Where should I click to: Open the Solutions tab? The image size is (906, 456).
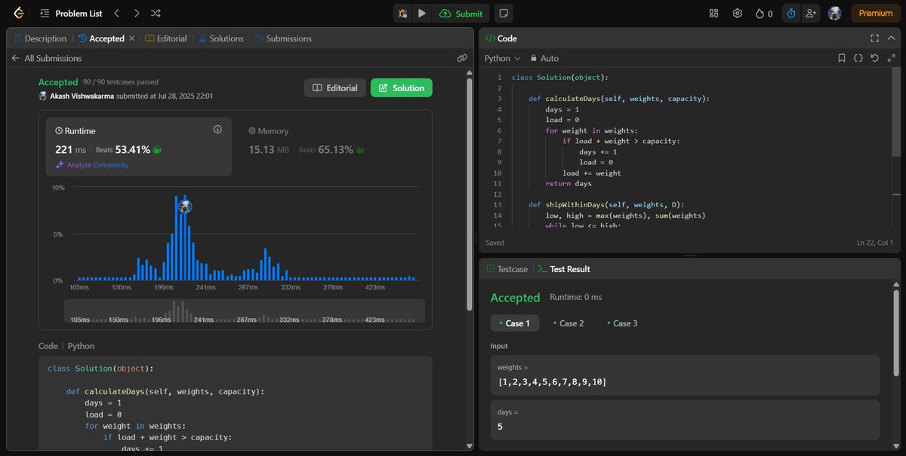click(x=221, y=38)
